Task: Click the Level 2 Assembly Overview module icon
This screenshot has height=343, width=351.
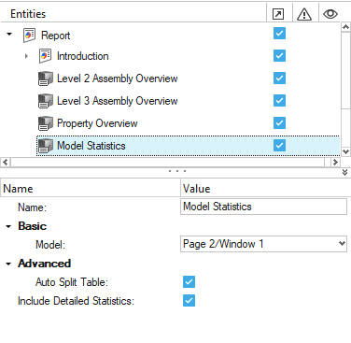Action: pyautogui.click(x=45, y=79)
